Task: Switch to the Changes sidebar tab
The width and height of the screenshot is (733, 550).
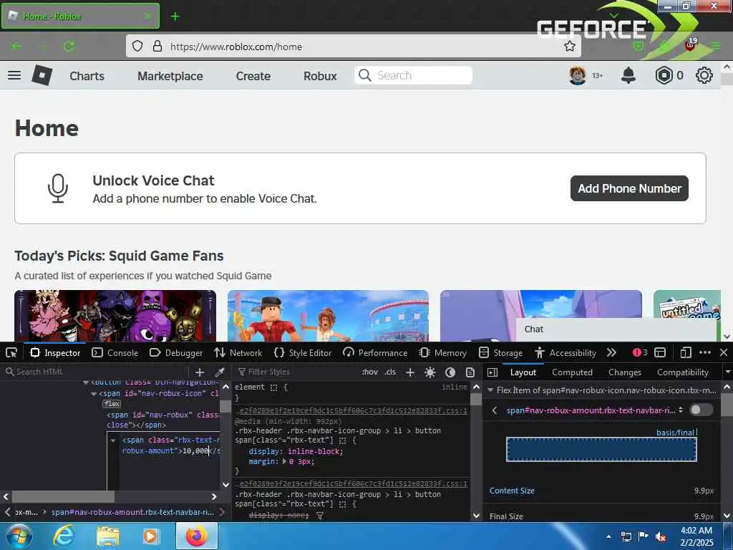Action: coord(624,372)
